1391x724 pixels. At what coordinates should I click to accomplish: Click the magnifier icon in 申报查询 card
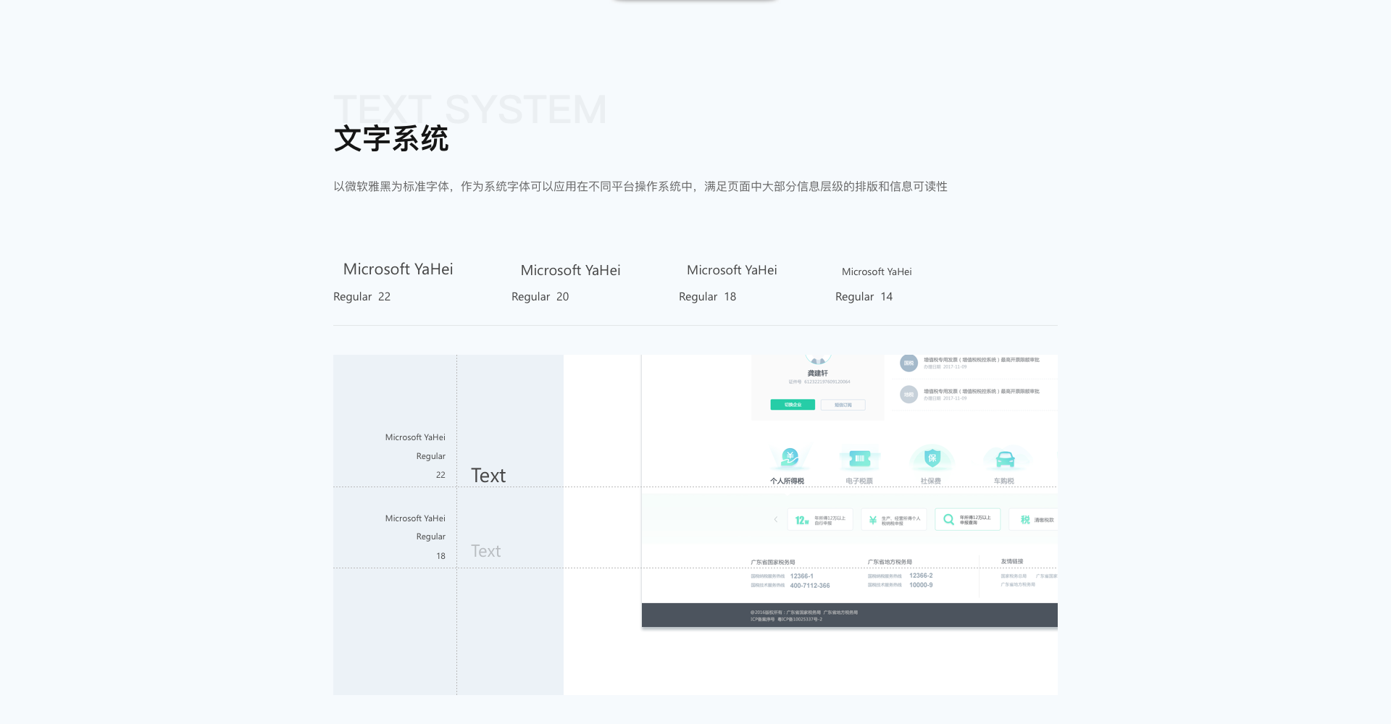pos(948,520)
